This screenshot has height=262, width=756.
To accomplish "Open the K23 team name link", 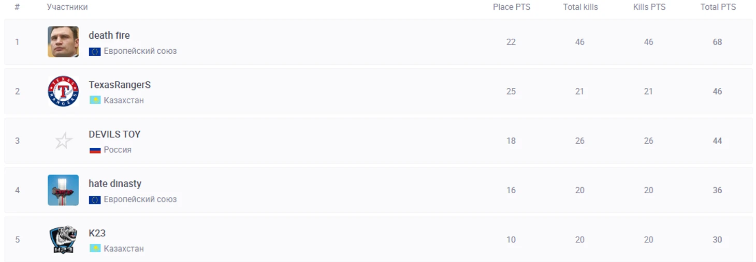I will pos(97,233).
